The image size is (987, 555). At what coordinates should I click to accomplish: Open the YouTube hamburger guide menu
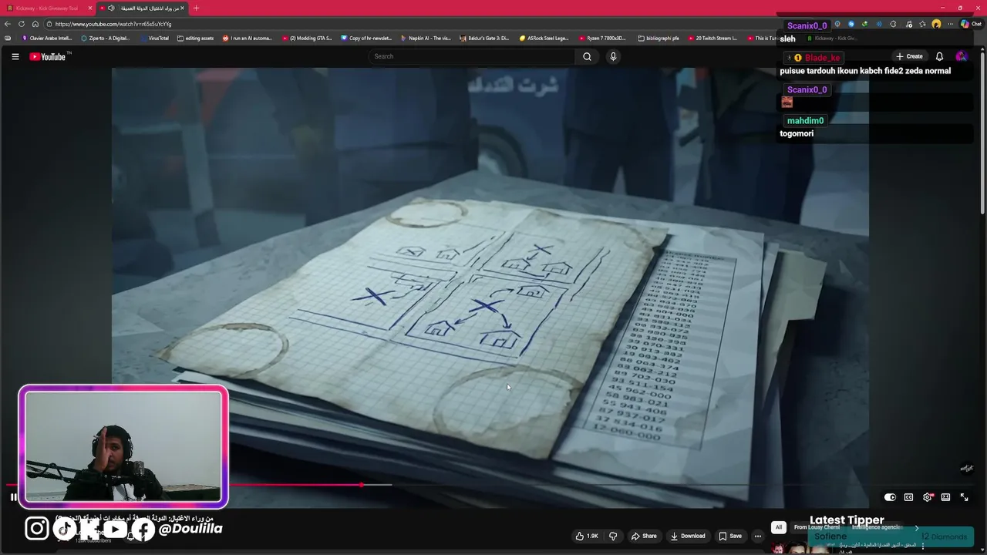point(15,56)
